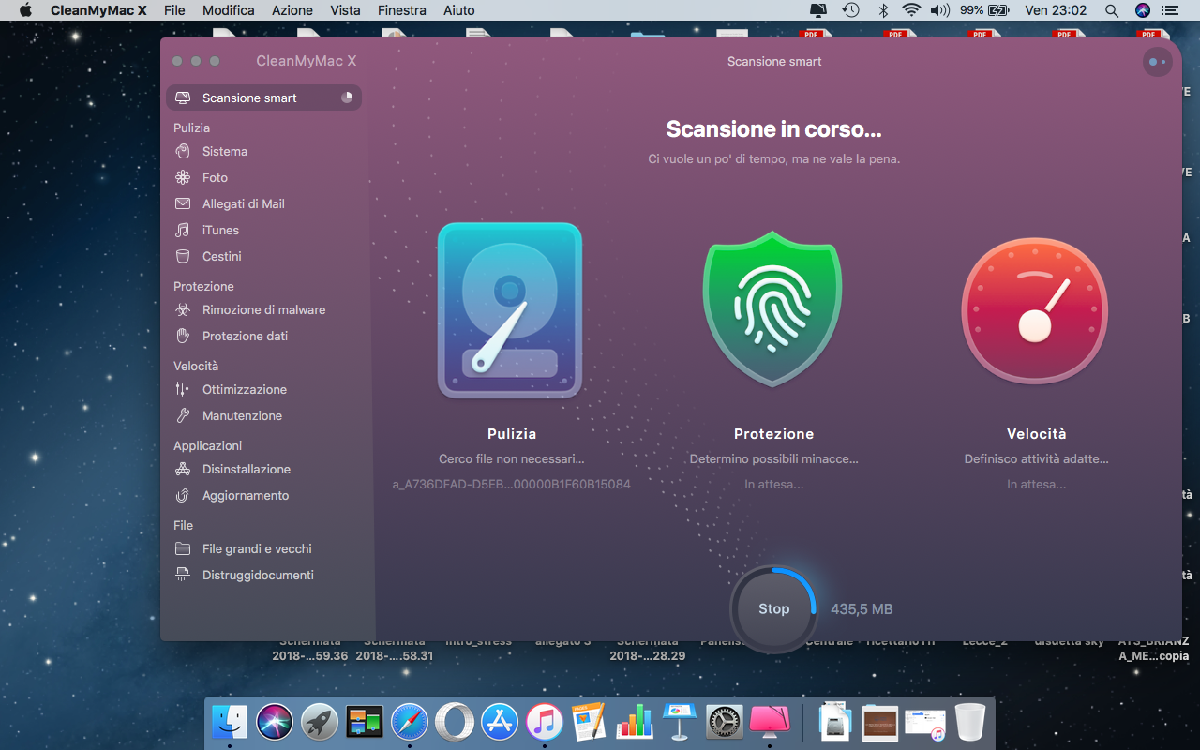
Task: Open System Preferences from the Dock
Action: click(x=725, y=722)
